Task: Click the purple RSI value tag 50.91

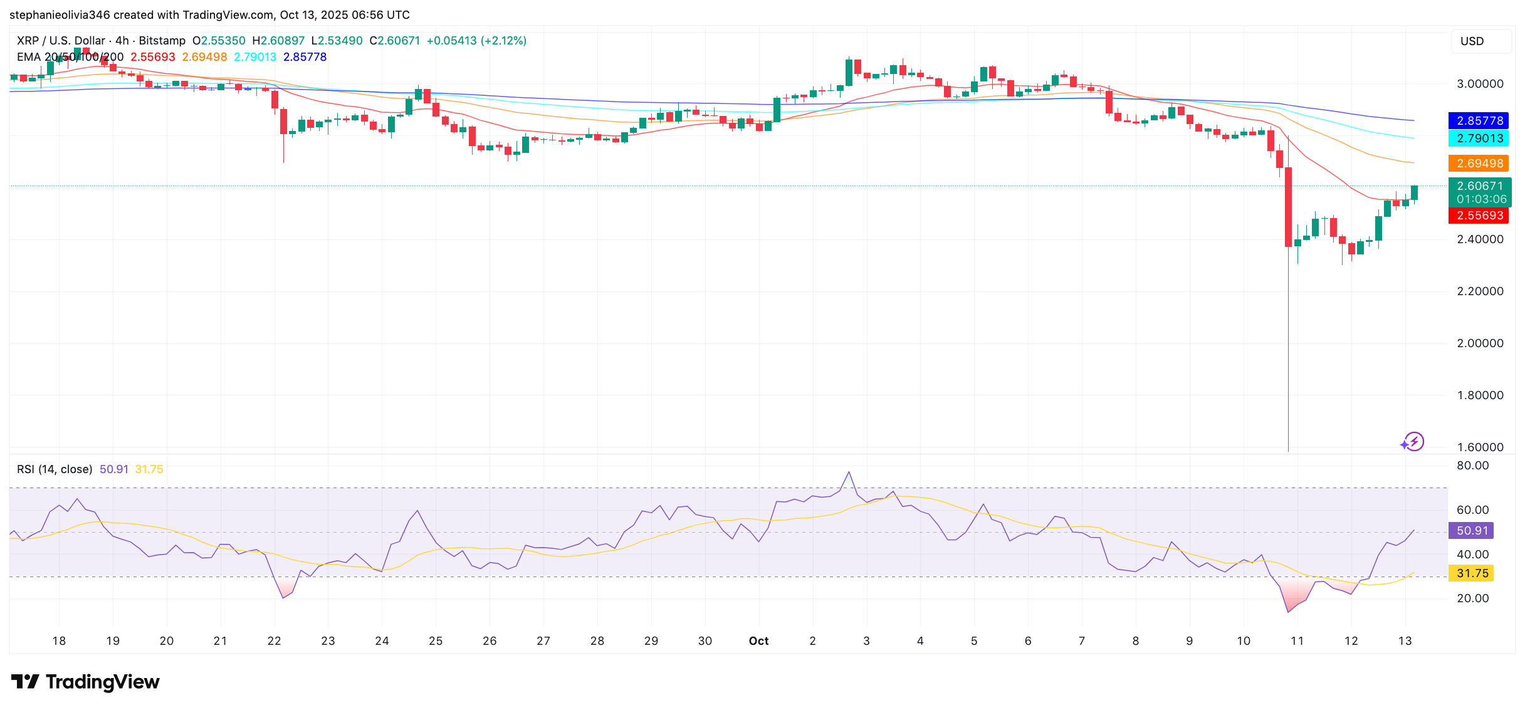Action: click(x=1471, y=531)
